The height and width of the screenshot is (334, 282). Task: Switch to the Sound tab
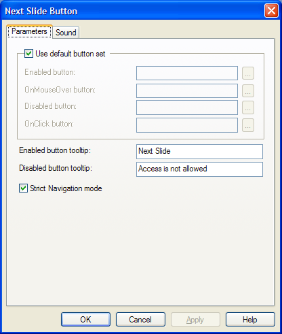click(x=66, y=33)
